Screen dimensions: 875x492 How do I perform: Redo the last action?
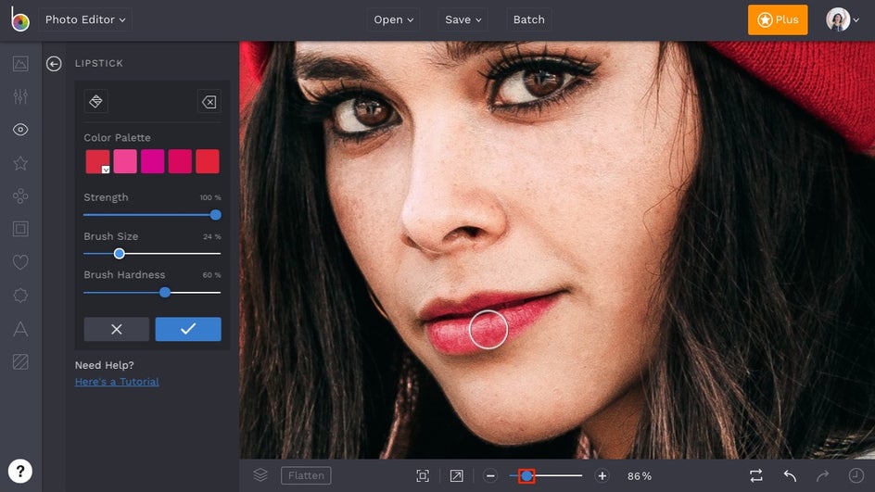(822, 476)
